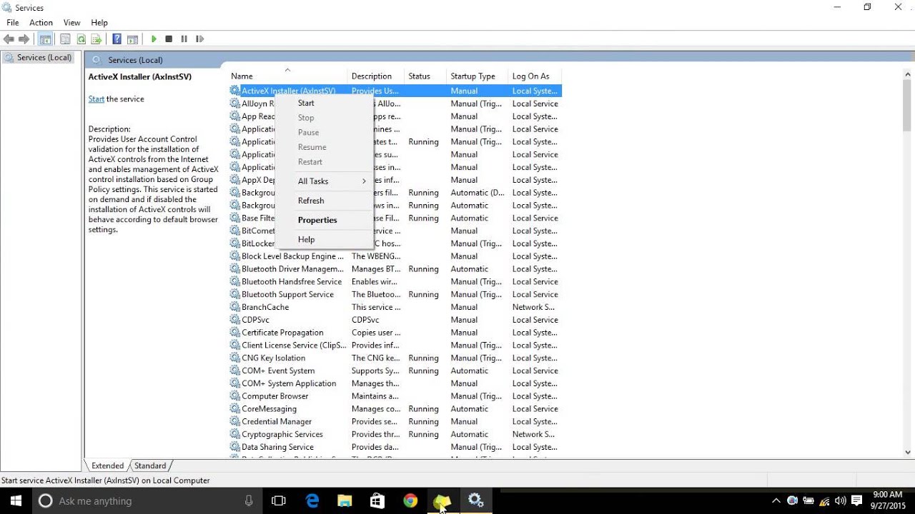Click gear icon of ActiveX Installer row

click(x=234, y=91)
